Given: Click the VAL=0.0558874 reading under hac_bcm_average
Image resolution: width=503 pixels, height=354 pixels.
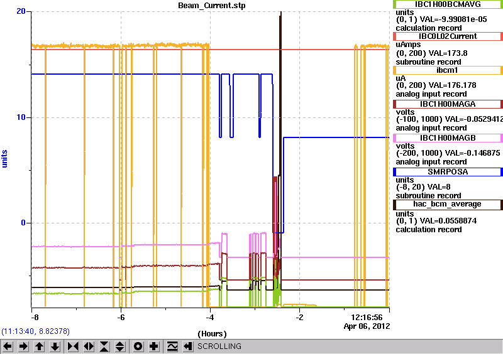Looking at the screenshot, I should point(448,221).
